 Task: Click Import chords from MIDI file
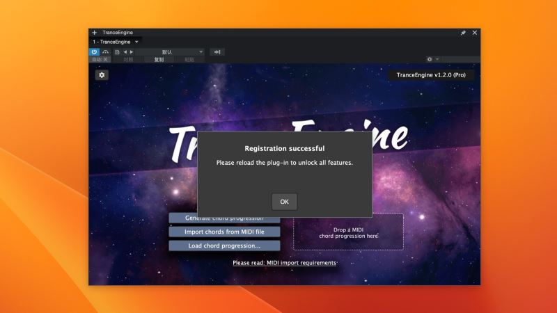[x=224, y=232]
